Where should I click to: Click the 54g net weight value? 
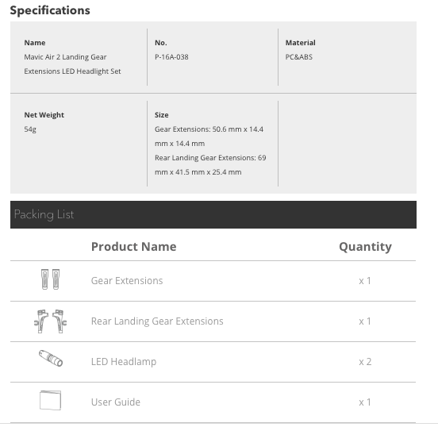pyautogui.click(x=30, y=129)
